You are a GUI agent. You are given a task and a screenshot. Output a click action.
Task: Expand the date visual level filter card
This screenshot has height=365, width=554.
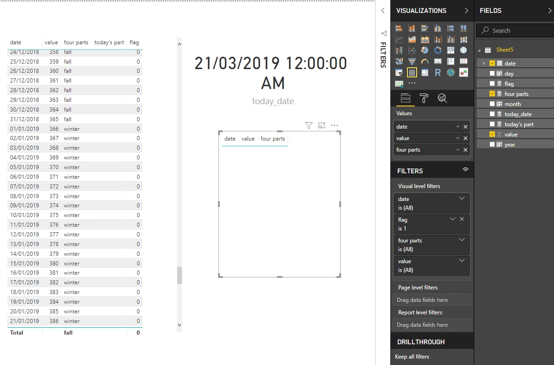[462, 198]
